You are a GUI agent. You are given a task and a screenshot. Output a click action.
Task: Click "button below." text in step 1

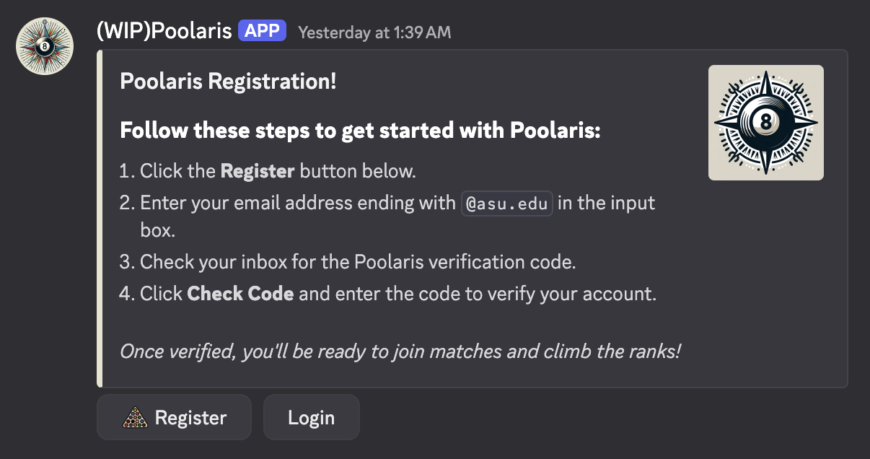[x=358, y=171]
